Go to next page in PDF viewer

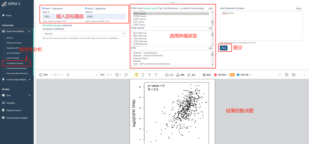[62, 75]
